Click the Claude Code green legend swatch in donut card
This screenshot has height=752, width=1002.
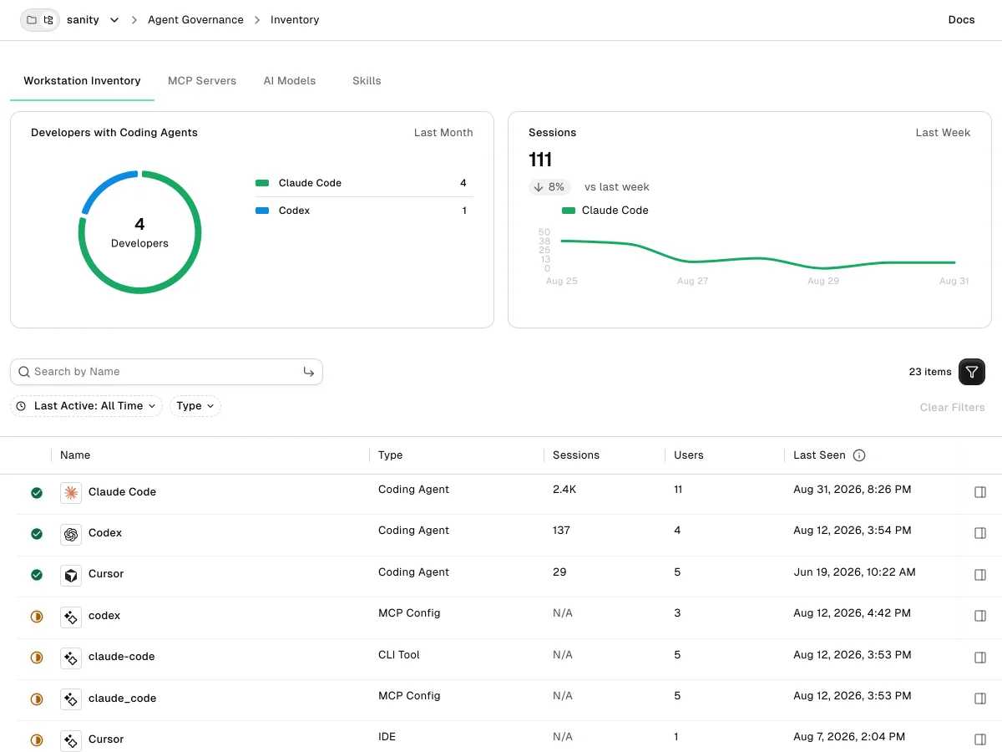point(262,183)
